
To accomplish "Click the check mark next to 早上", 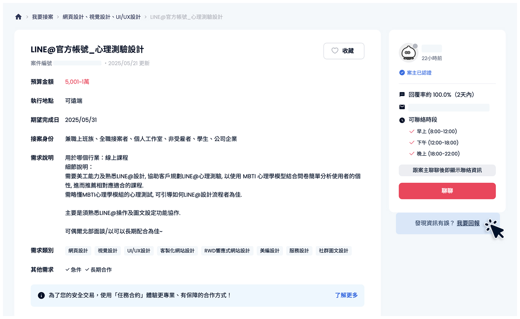I will coord(412,131).
